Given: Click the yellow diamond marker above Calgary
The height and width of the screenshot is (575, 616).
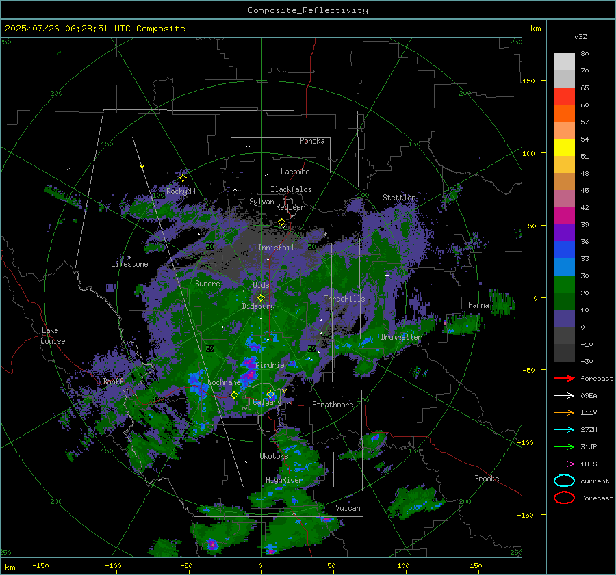Looking at the screenshot, I should click(270, 394).
